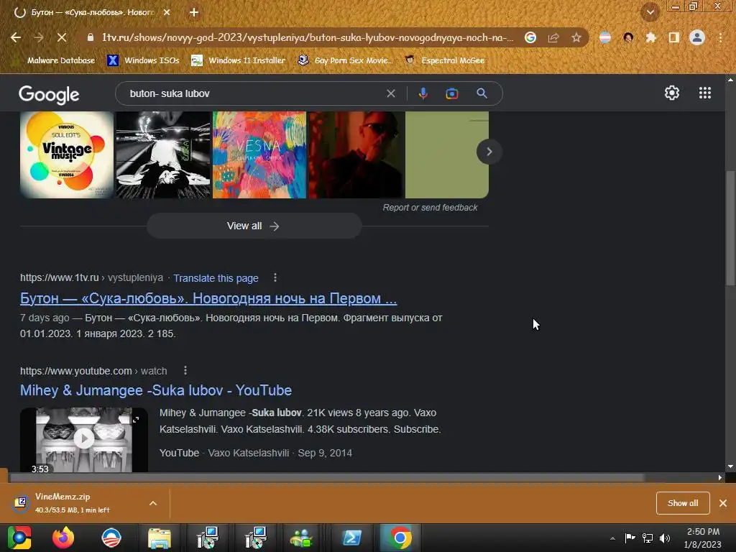Close the downloads bar

723,502
